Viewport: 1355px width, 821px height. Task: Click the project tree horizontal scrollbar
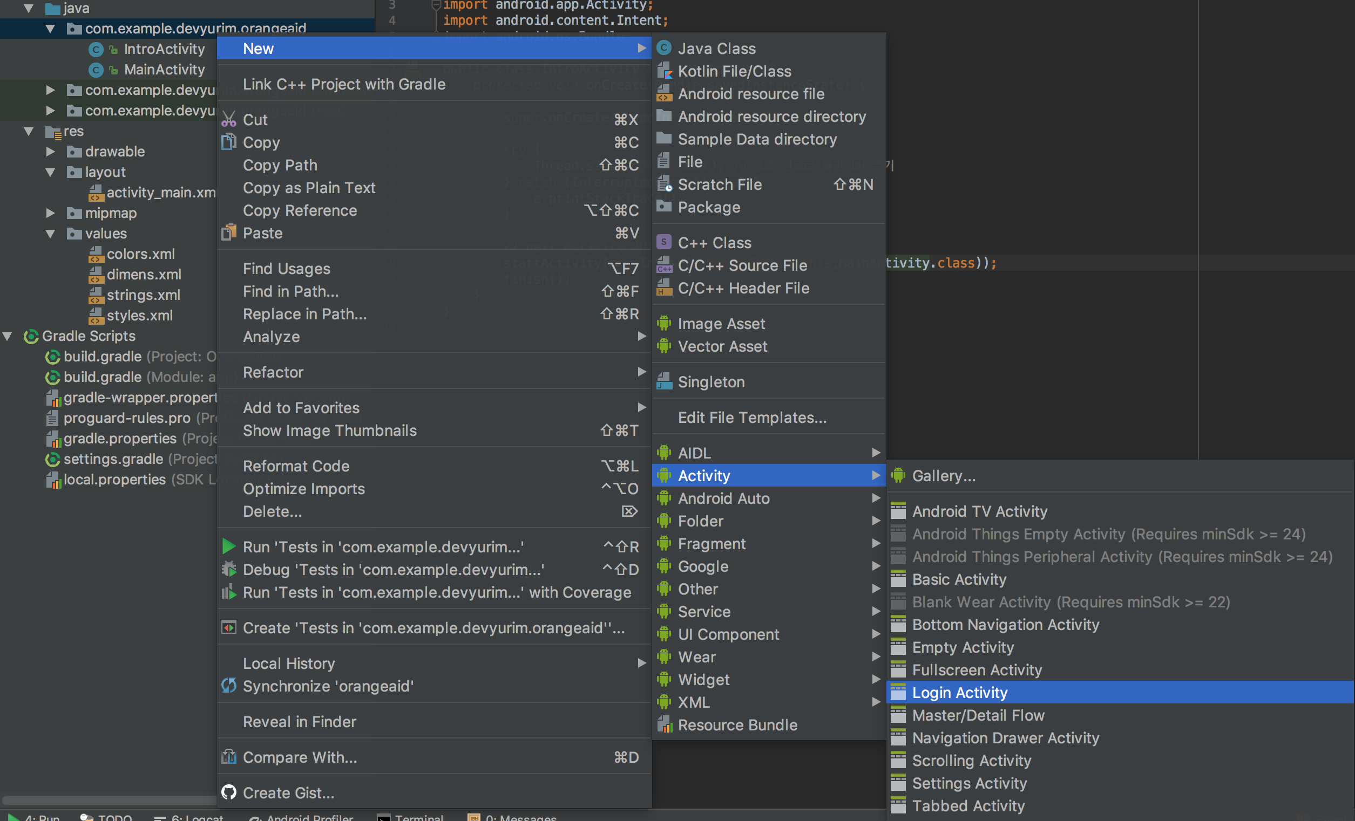(109, 800)
